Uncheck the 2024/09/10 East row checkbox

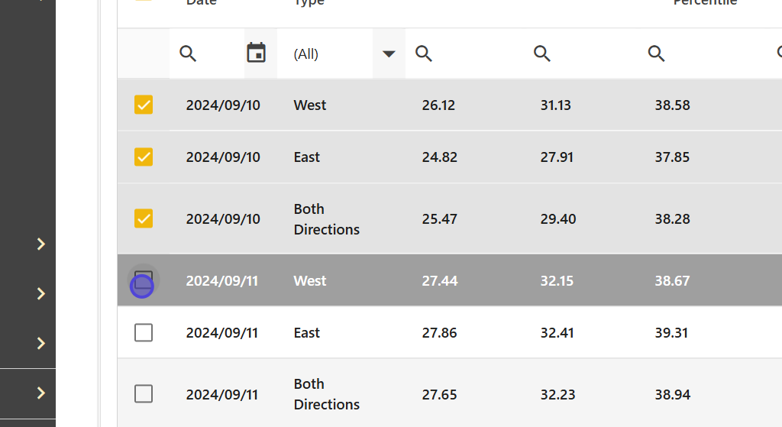[144, 157]
